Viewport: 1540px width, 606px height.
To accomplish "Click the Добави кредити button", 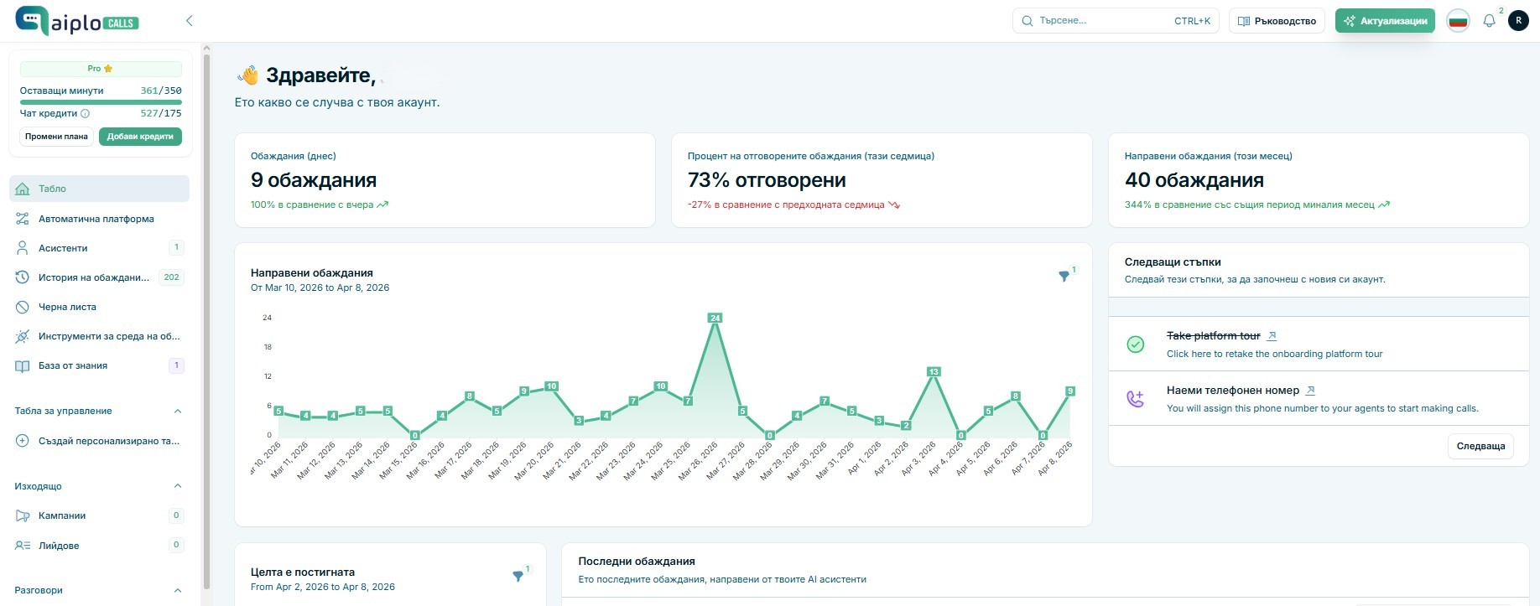I will (x=140, y=137).
